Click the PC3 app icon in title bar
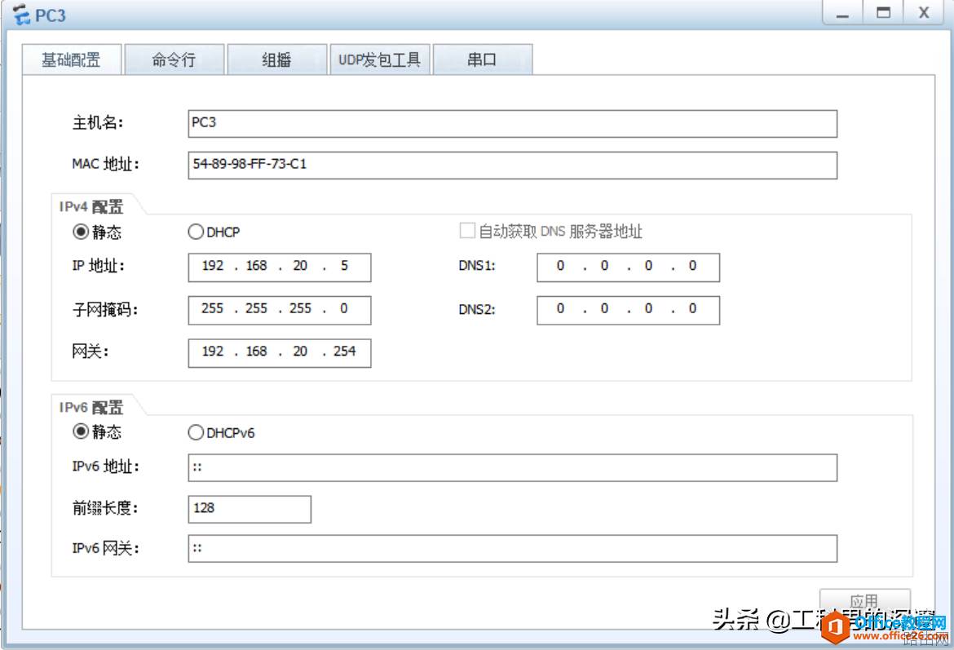This screenshot has height=650, width=954. coord(21,15)
